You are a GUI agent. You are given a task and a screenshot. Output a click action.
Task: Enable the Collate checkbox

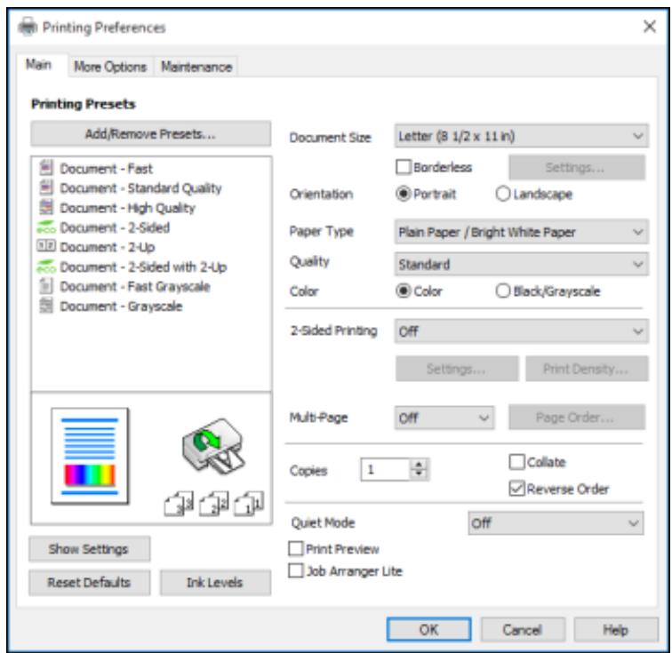tap(516, 461)
